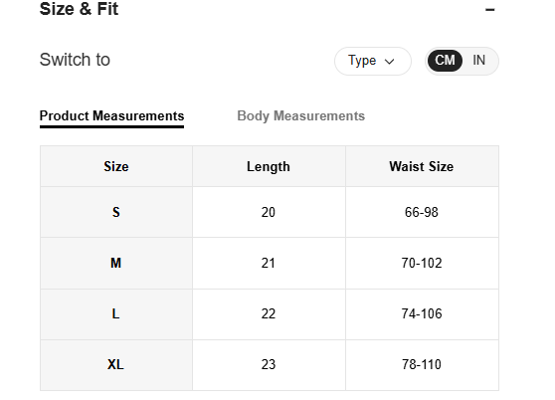The width and height of the screenshot is (555, 400).
Task: Select the XL size row label
Action: (x=116, y=364)
